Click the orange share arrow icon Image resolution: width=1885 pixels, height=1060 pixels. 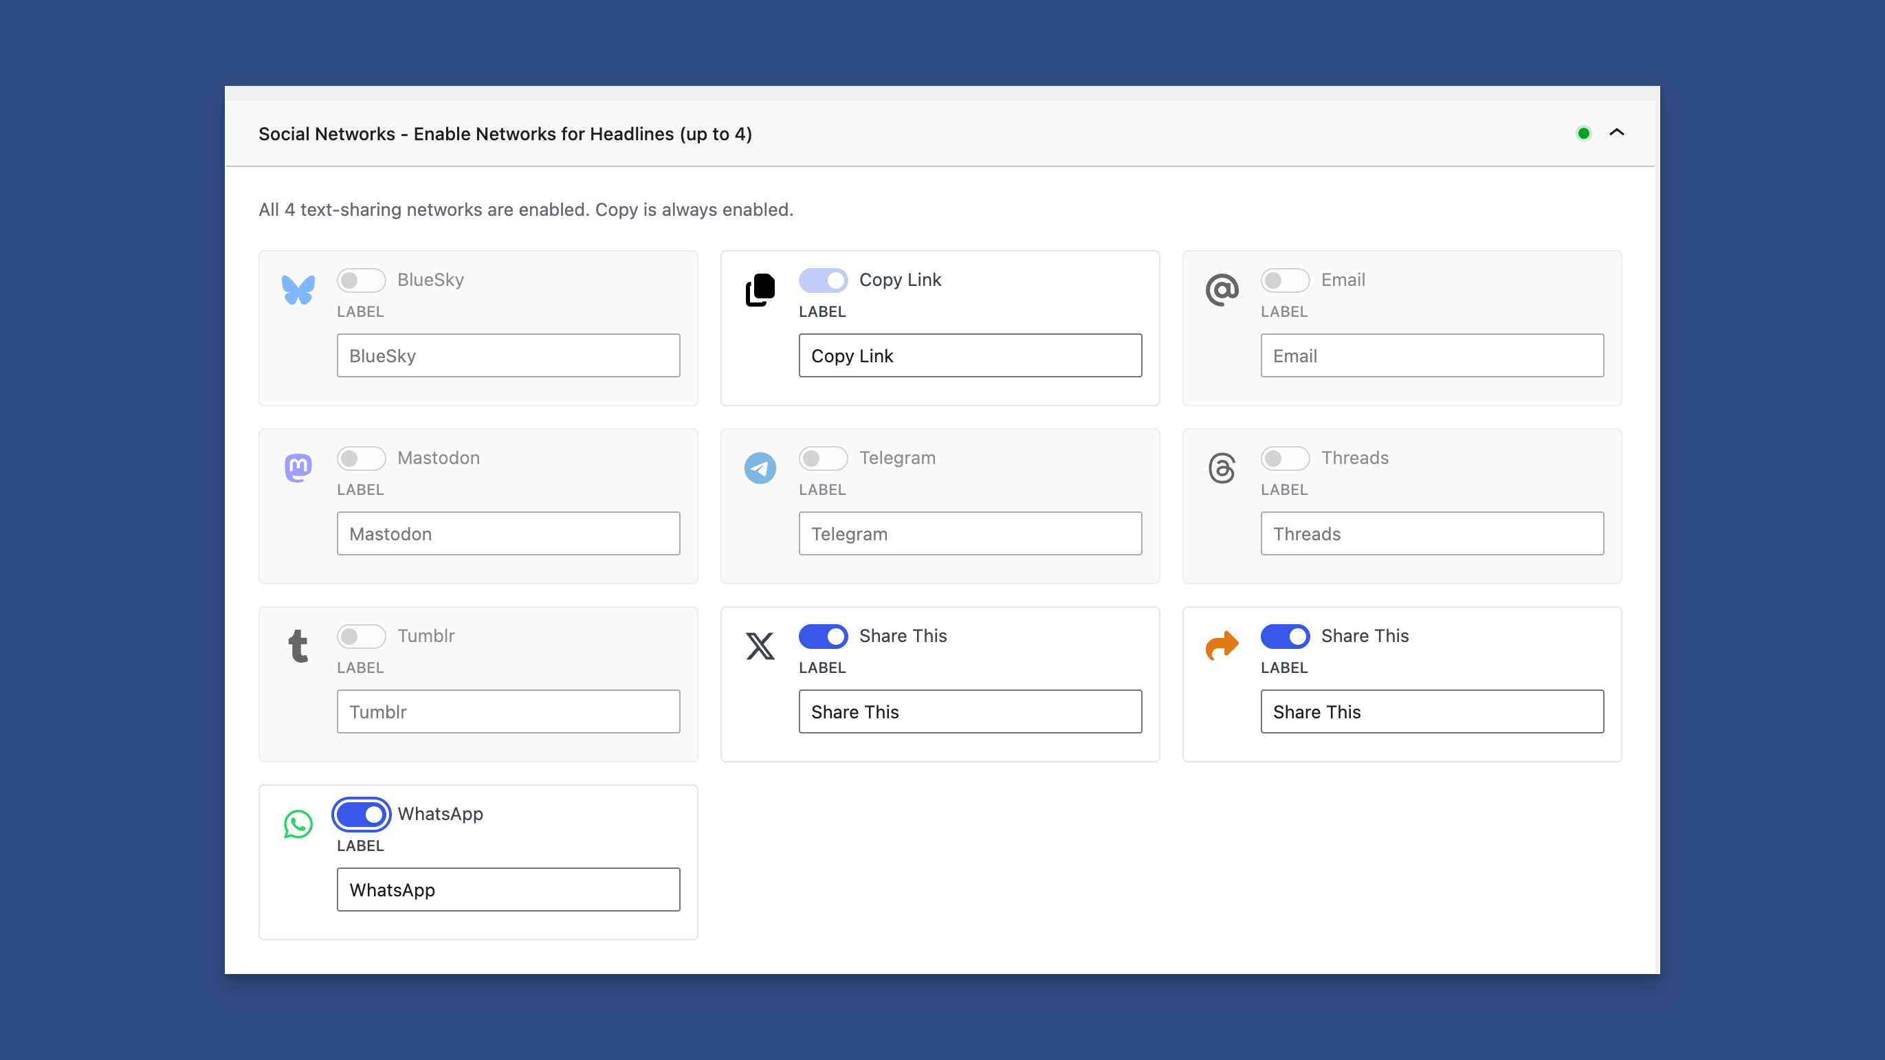pyautogui.click(x=1222, y=646)
